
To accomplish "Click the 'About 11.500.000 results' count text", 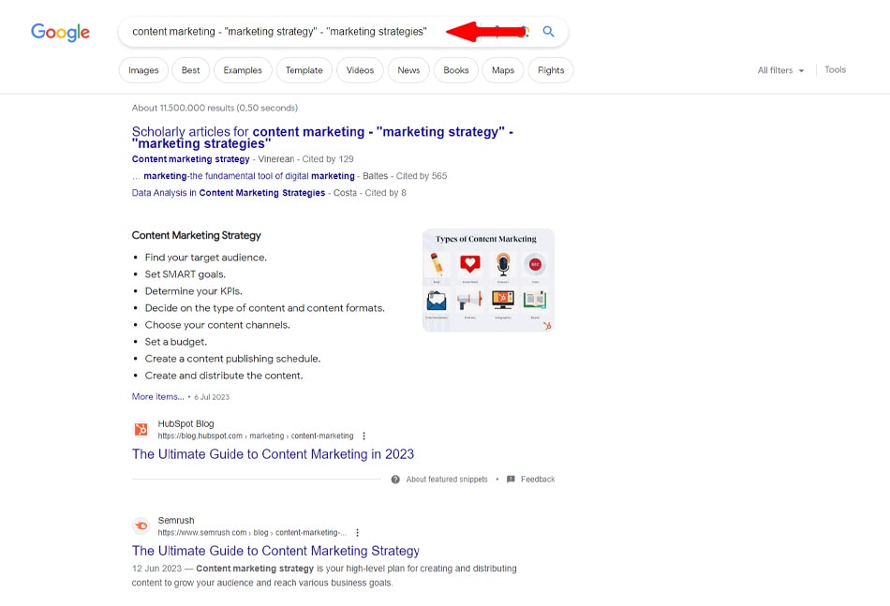I will click(215, 108).
